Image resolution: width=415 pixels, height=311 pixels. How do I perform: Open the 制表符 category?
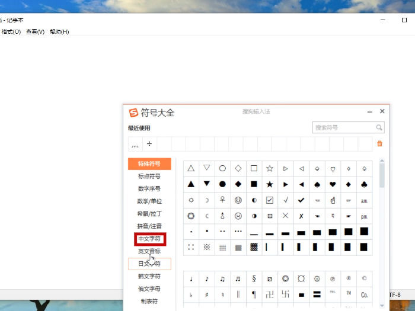click(149, 301)
